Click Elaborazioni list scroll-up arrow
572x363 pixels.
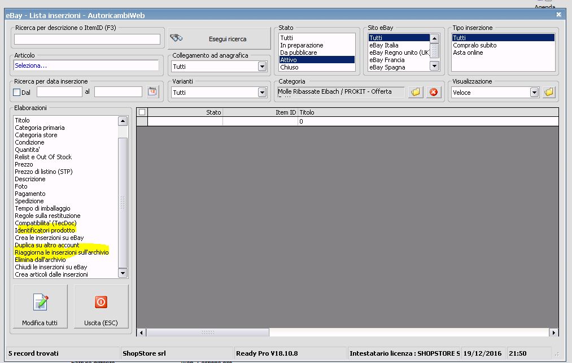coord(123,121)
